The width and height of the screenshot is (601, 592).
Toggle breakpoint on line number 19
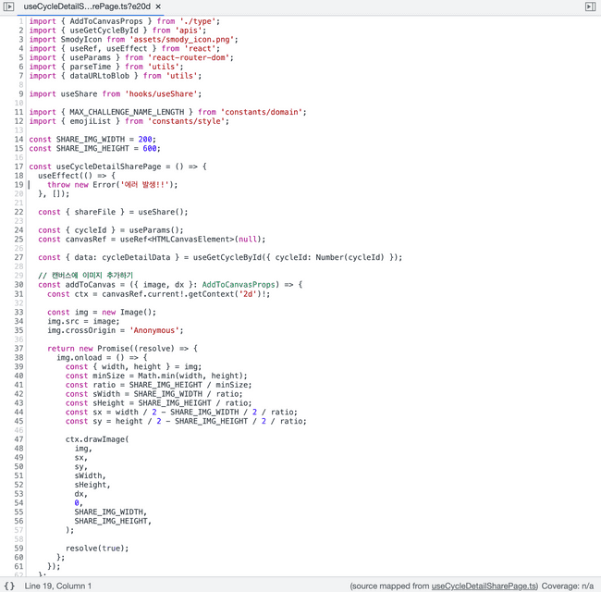pos(18,184)
